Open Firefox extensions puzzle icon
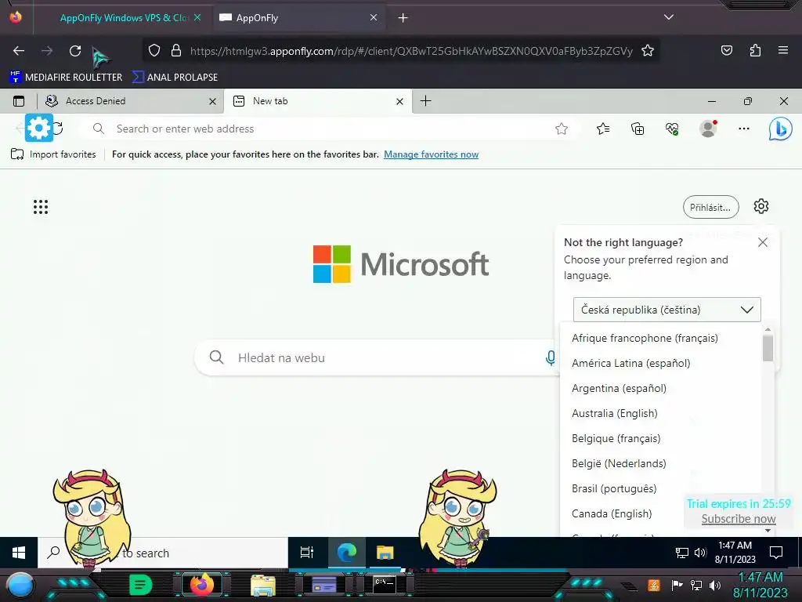 (x=755, y=51)
